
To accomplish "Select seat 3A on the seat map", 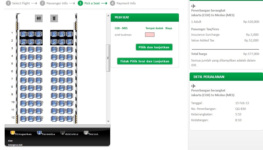I will tap(23, 49).
